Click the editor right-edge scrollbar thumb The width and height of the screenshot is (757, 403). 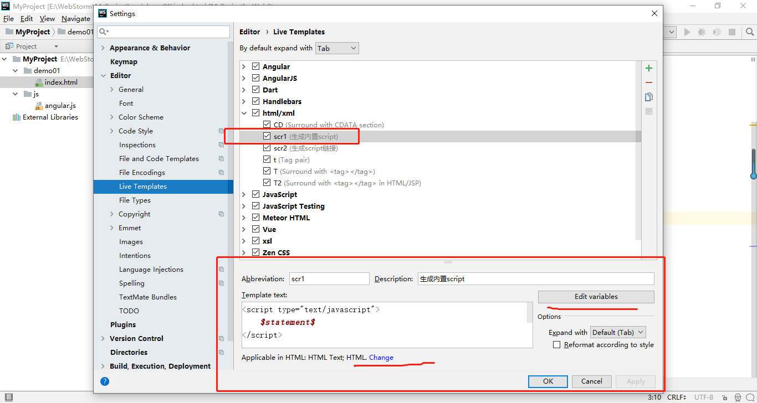(x=754, y=164)
